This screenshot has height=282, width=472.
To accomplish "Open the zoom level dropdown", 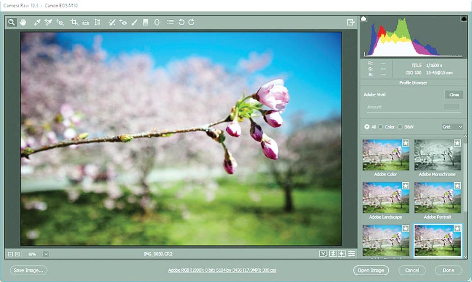I will pos(46,254).
